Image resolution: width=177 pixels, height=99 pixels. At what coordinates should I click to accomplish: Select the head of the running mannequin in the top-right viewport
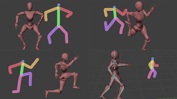(139, 6)
